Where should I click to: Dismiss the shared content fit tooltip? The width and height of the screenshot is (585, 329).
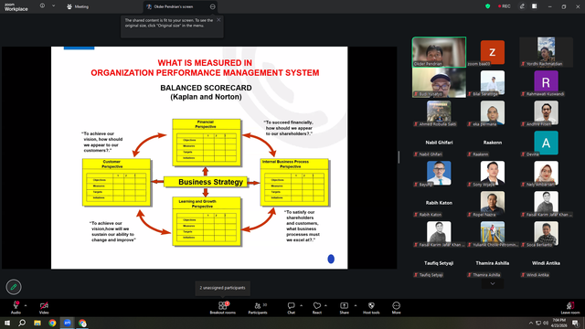point(218,20)
